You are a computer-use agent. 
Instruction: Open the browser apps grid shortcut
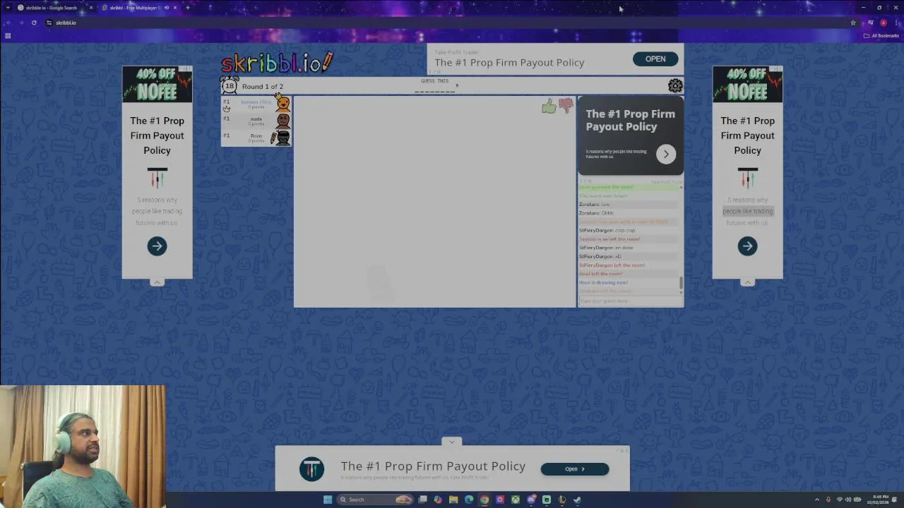[8, 36]
